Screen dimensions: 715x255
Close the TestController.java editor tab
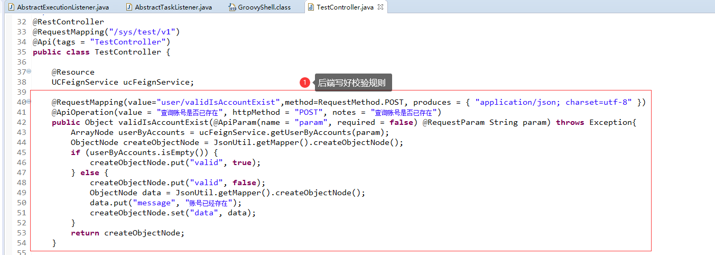pyautogui.click(x=380, y=7)
